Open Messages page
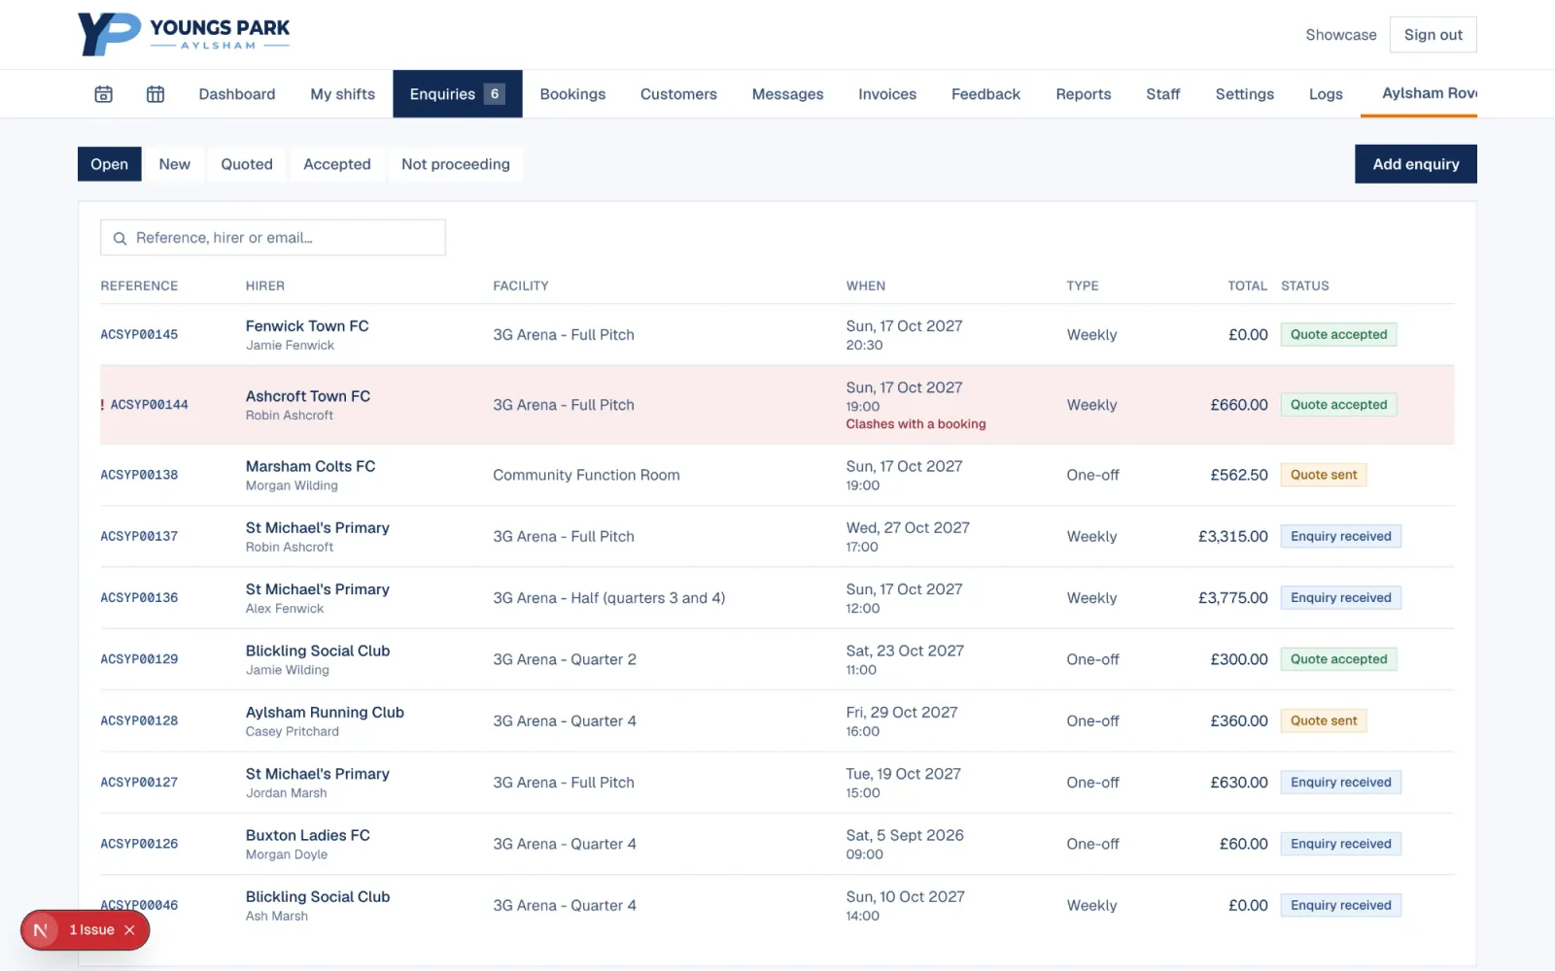 [787, 94]
